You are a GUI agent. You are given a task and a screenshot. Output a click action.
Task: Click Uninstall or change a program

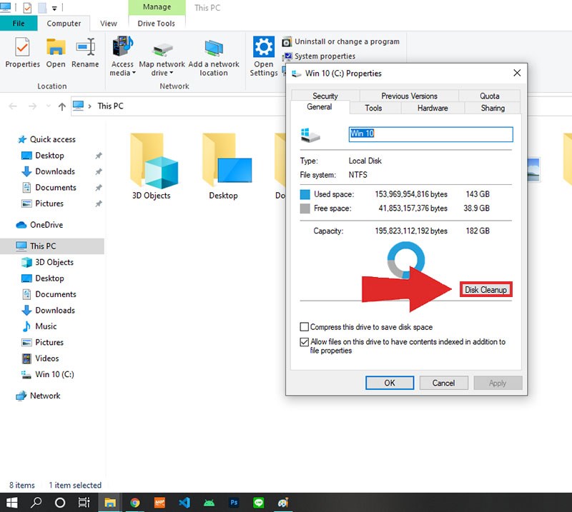pos(341,41)
